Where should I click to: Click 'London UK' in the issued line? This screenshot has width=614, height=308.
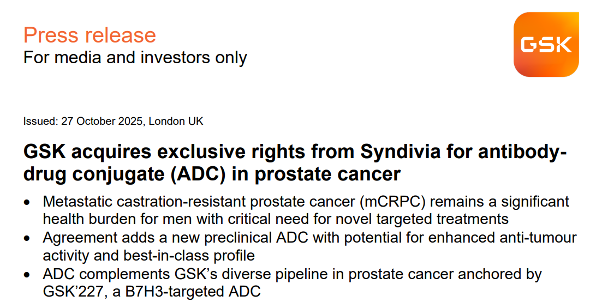(x=176, y=121)
